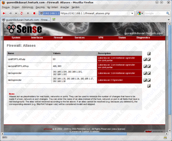Click the Google search input box
This screenshot has height=141, width=172.
pos(155,13)
